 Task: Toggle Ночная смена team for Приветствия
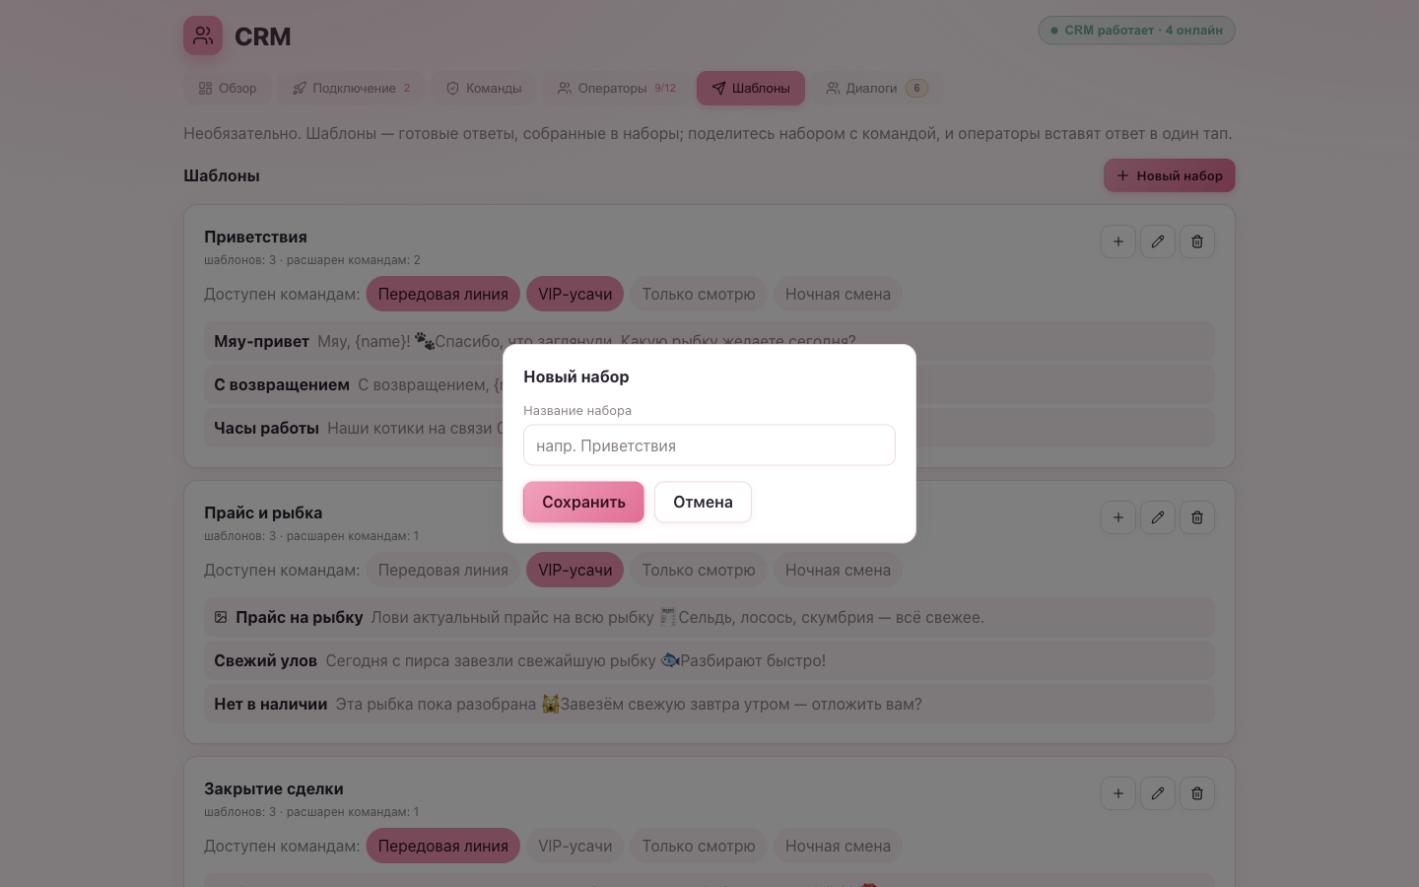838,294
